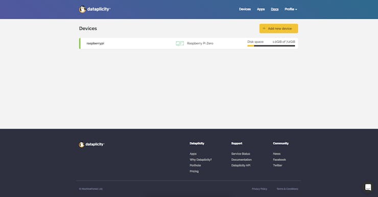
Task: Open Apps link in footer
Action: pyautogui.click(x=193, y=154)
